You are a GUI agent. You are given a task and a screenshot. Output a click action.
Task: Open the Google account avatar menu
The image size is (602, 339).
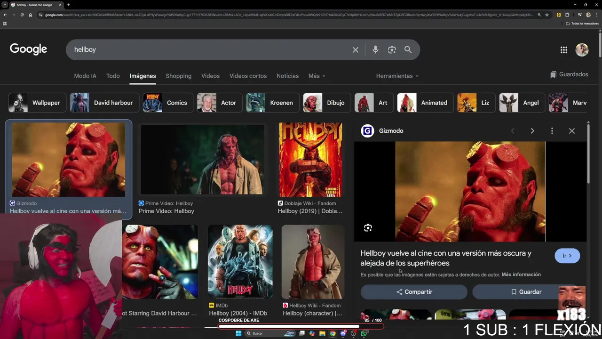point(582,50)
